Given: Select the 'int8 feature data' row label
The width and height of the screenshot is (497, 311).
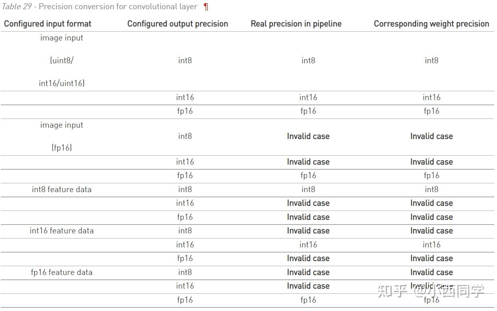Looking at the screenshot, I should 62,189.
